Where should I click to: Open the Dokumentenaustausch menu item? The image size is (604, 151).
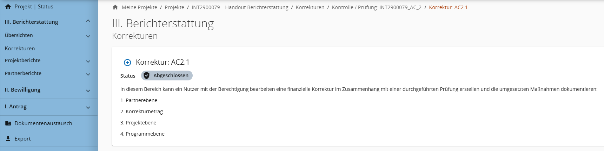[x=43, y=123]
